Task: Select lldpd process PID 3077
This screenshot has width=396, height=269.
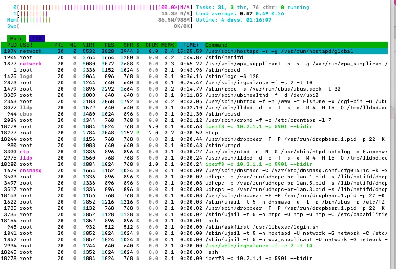Action: pos(194,108)
